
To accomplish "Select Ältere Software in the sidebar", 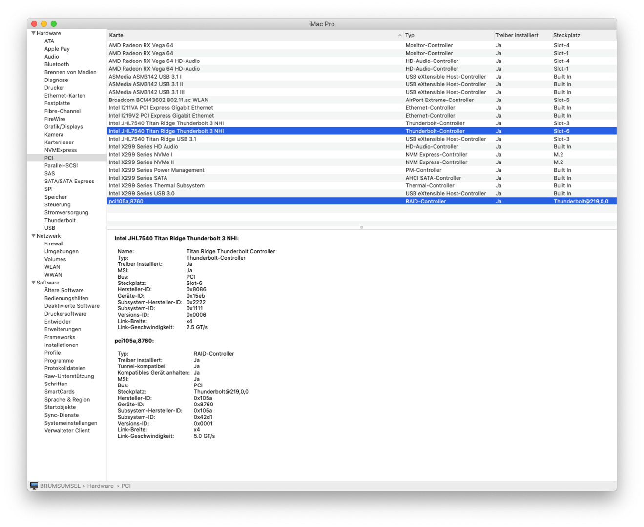I will [x=64, y=291].
